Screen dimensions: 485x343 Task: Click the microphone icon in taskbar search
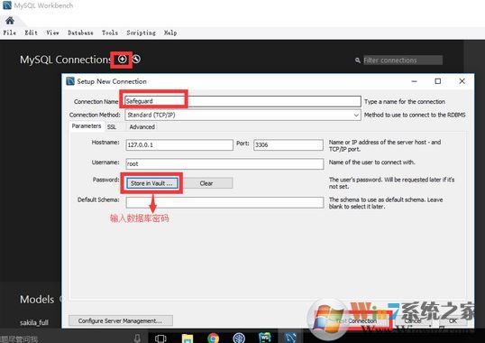(137, 338)
